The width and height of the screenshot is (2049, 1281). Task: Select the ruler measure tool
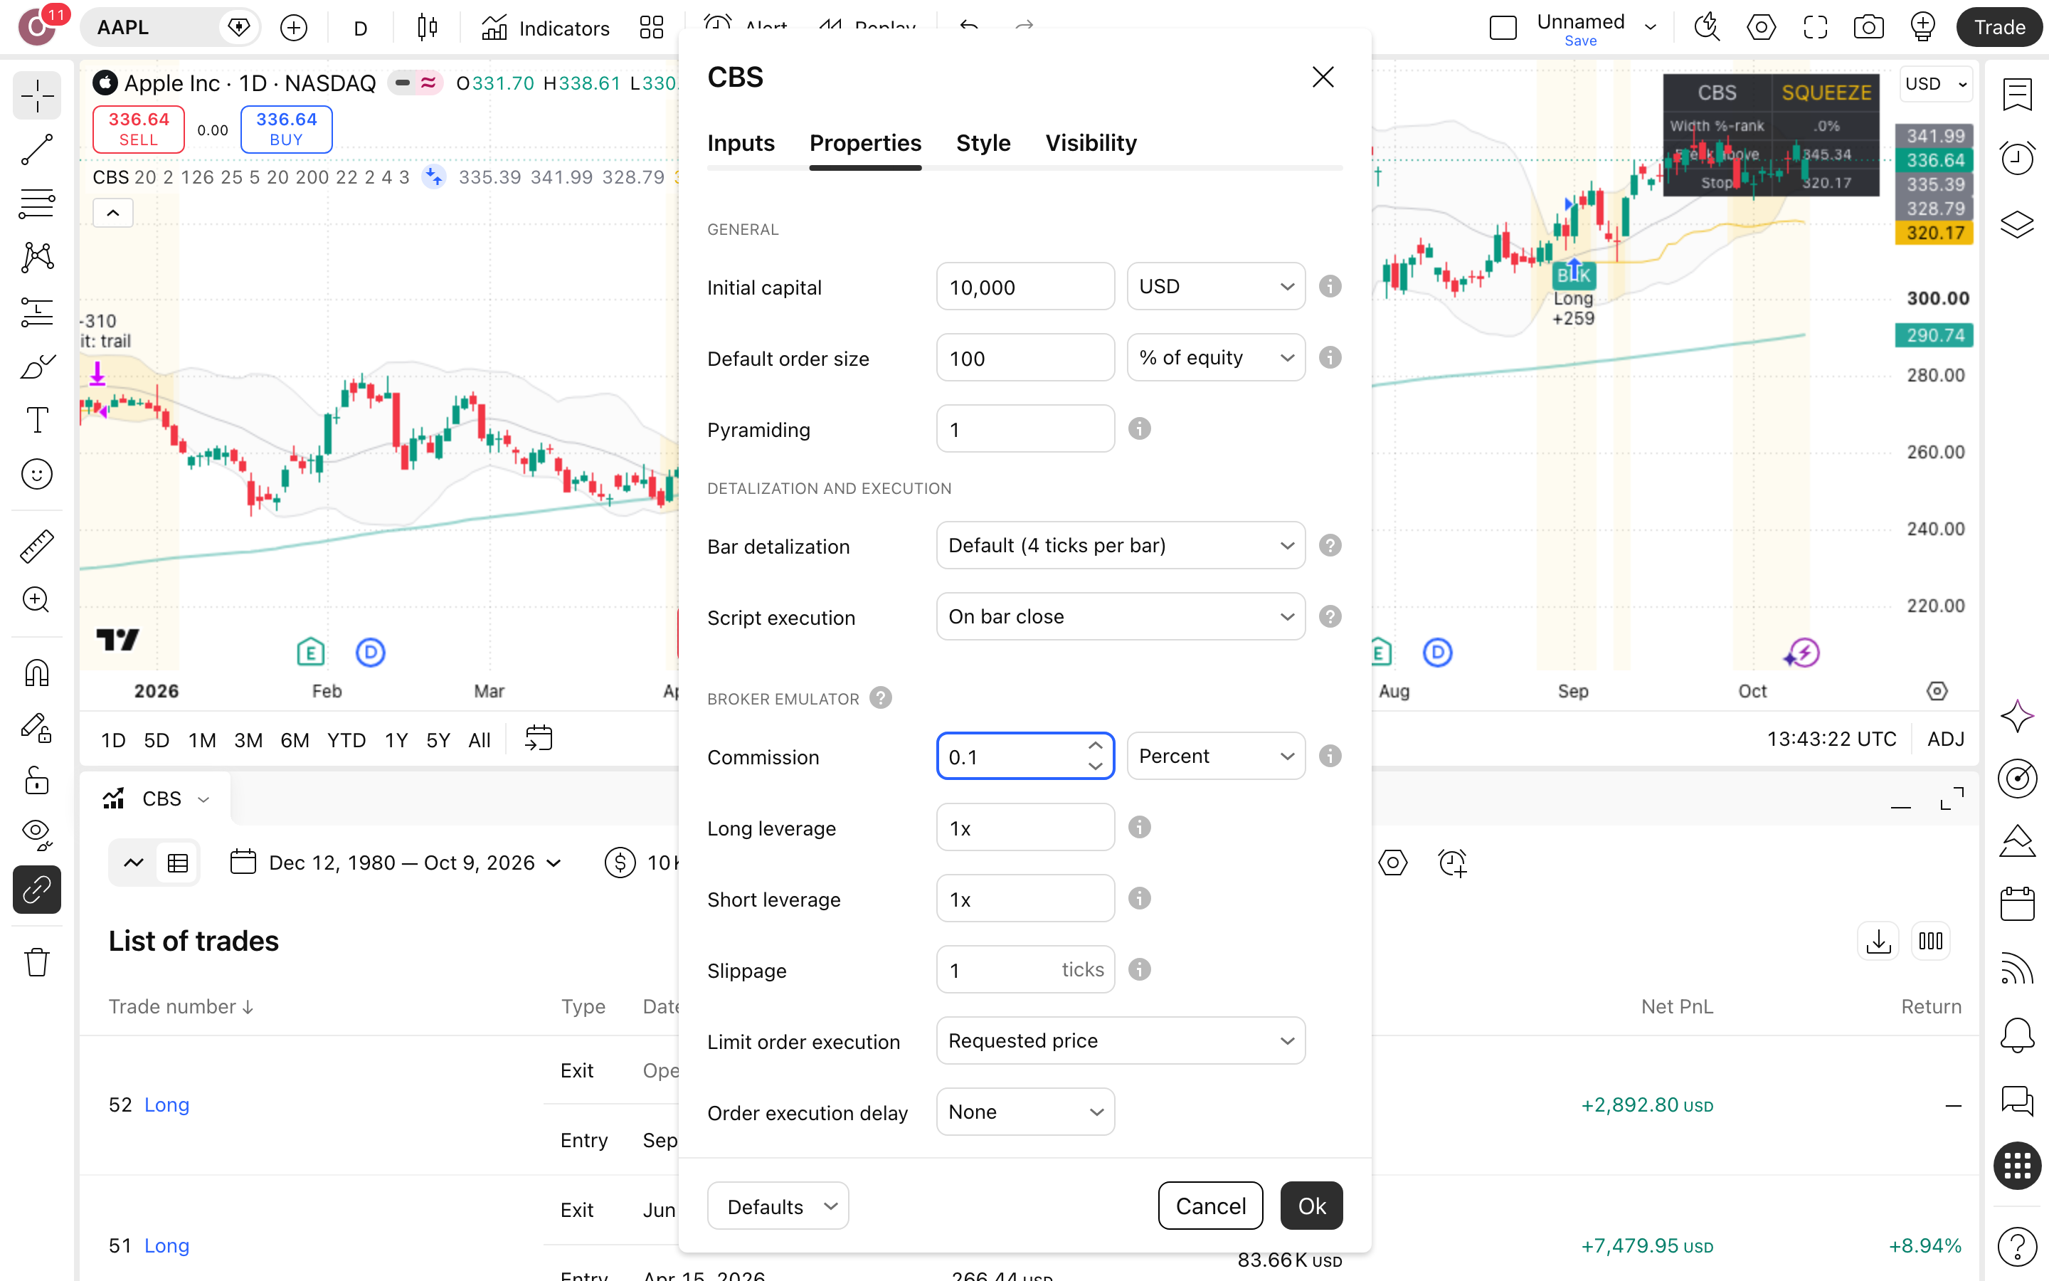36,547
